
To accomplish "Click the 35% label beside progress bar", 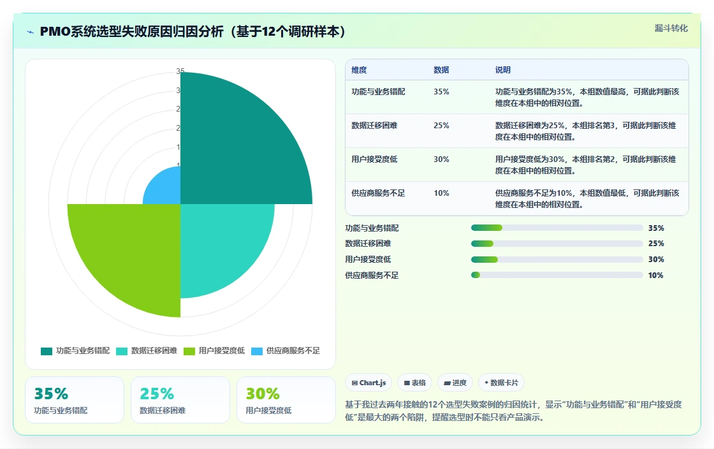I will point(656,228).
